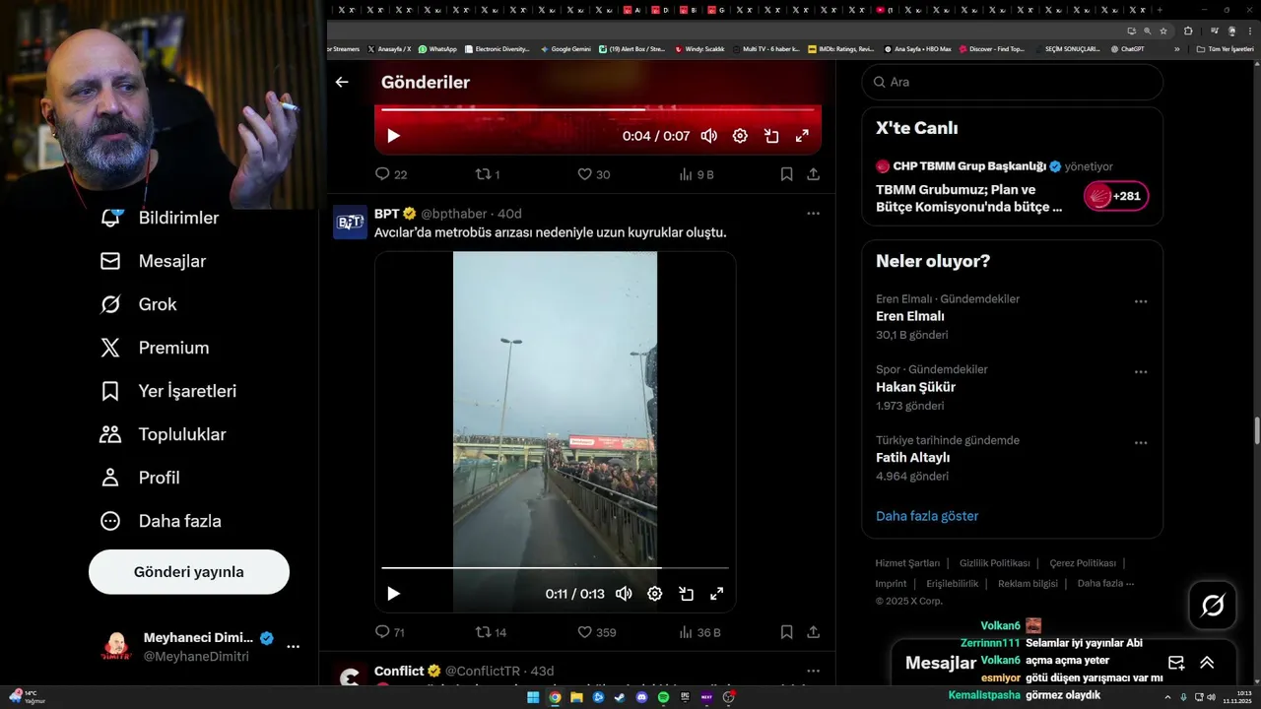Open Spotify from the Windows taskbar
The width and height of the screenshot is (1261, 709).
click(663, 697)
